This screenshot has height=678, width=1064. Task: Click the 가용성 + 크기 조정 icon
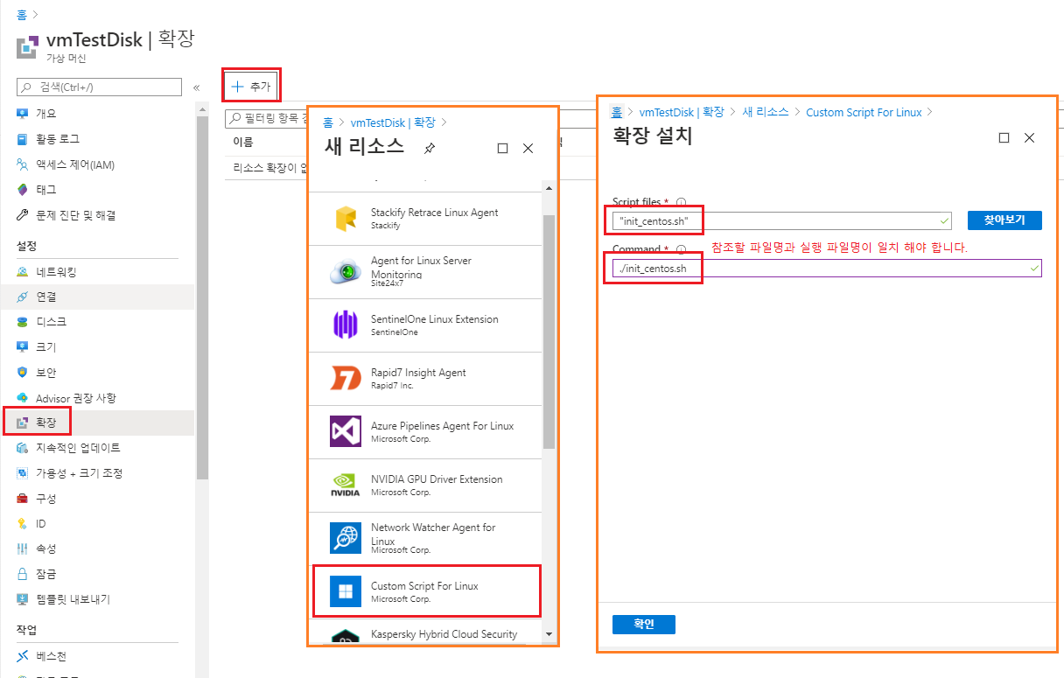coord(23,473)
